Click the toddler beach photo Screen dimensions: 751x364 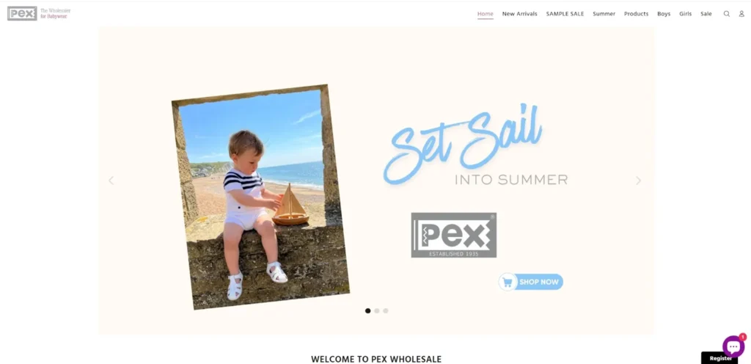(260, 197)
